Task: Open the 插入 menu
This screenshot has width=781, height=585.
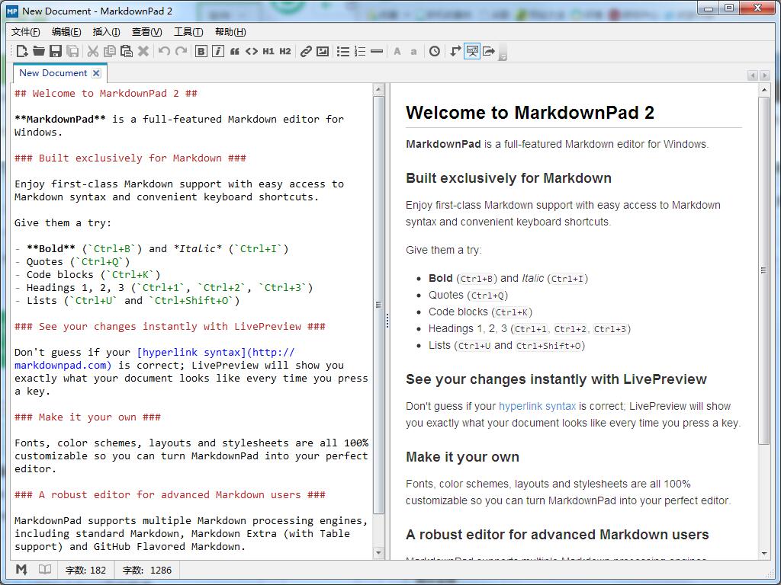Action: (105, 31)
